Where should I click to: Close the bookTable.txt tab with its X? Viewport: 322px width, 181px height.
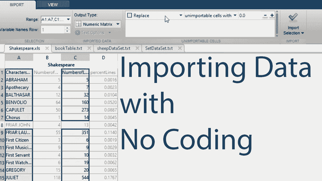coord(89,48)
